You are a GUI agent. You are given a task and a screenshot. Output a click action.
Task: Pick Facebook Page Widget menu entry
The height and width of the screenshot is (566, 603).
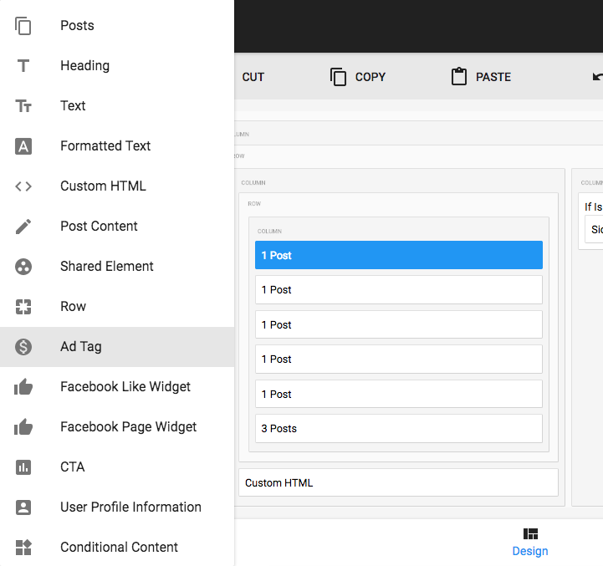coord(128,427)
